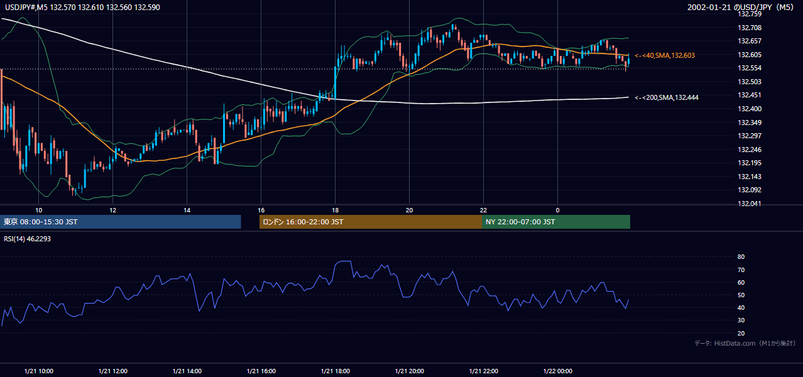Click the 1/21 18:00 date label
Image resolution: width=803 pixels, height=377 pixels.
pyautogui.click(x=336, y=371)
